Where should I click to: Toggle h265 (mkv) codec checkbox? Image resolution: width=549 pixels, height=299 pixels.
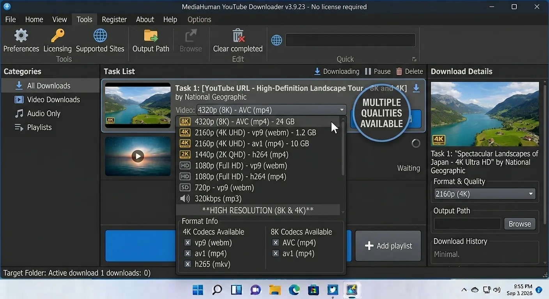point(188,264)
